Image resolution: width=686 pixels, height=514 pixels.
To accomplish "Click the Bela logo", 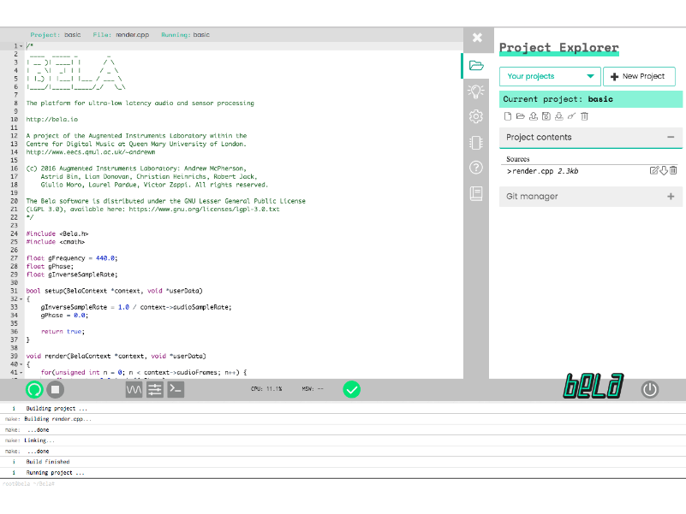I will (594, 386).
